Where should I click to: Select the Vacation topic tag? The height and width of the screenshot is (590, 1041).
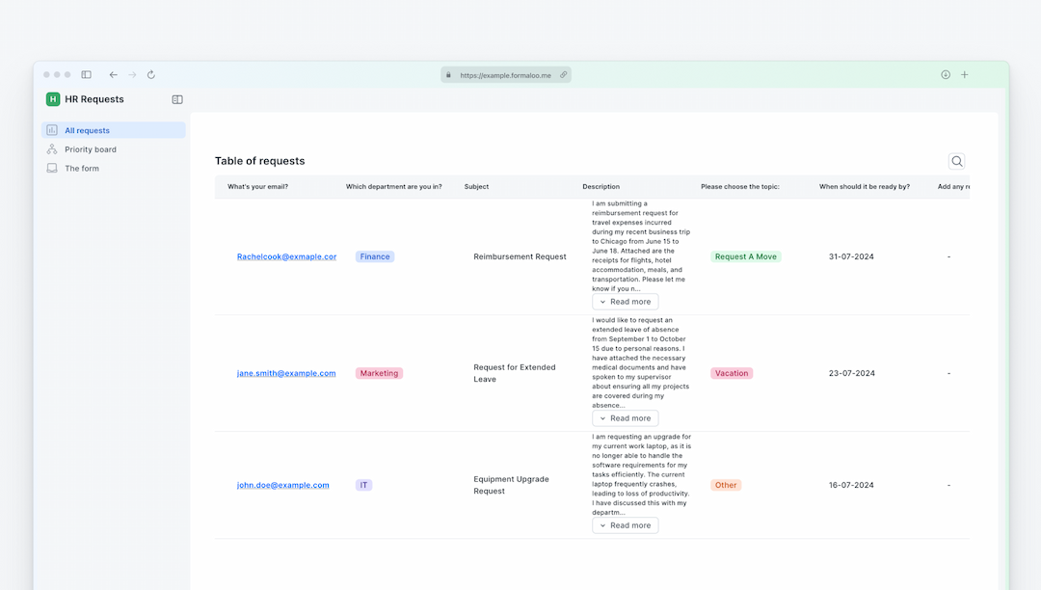pyautogui.click(x=732, y=372)
